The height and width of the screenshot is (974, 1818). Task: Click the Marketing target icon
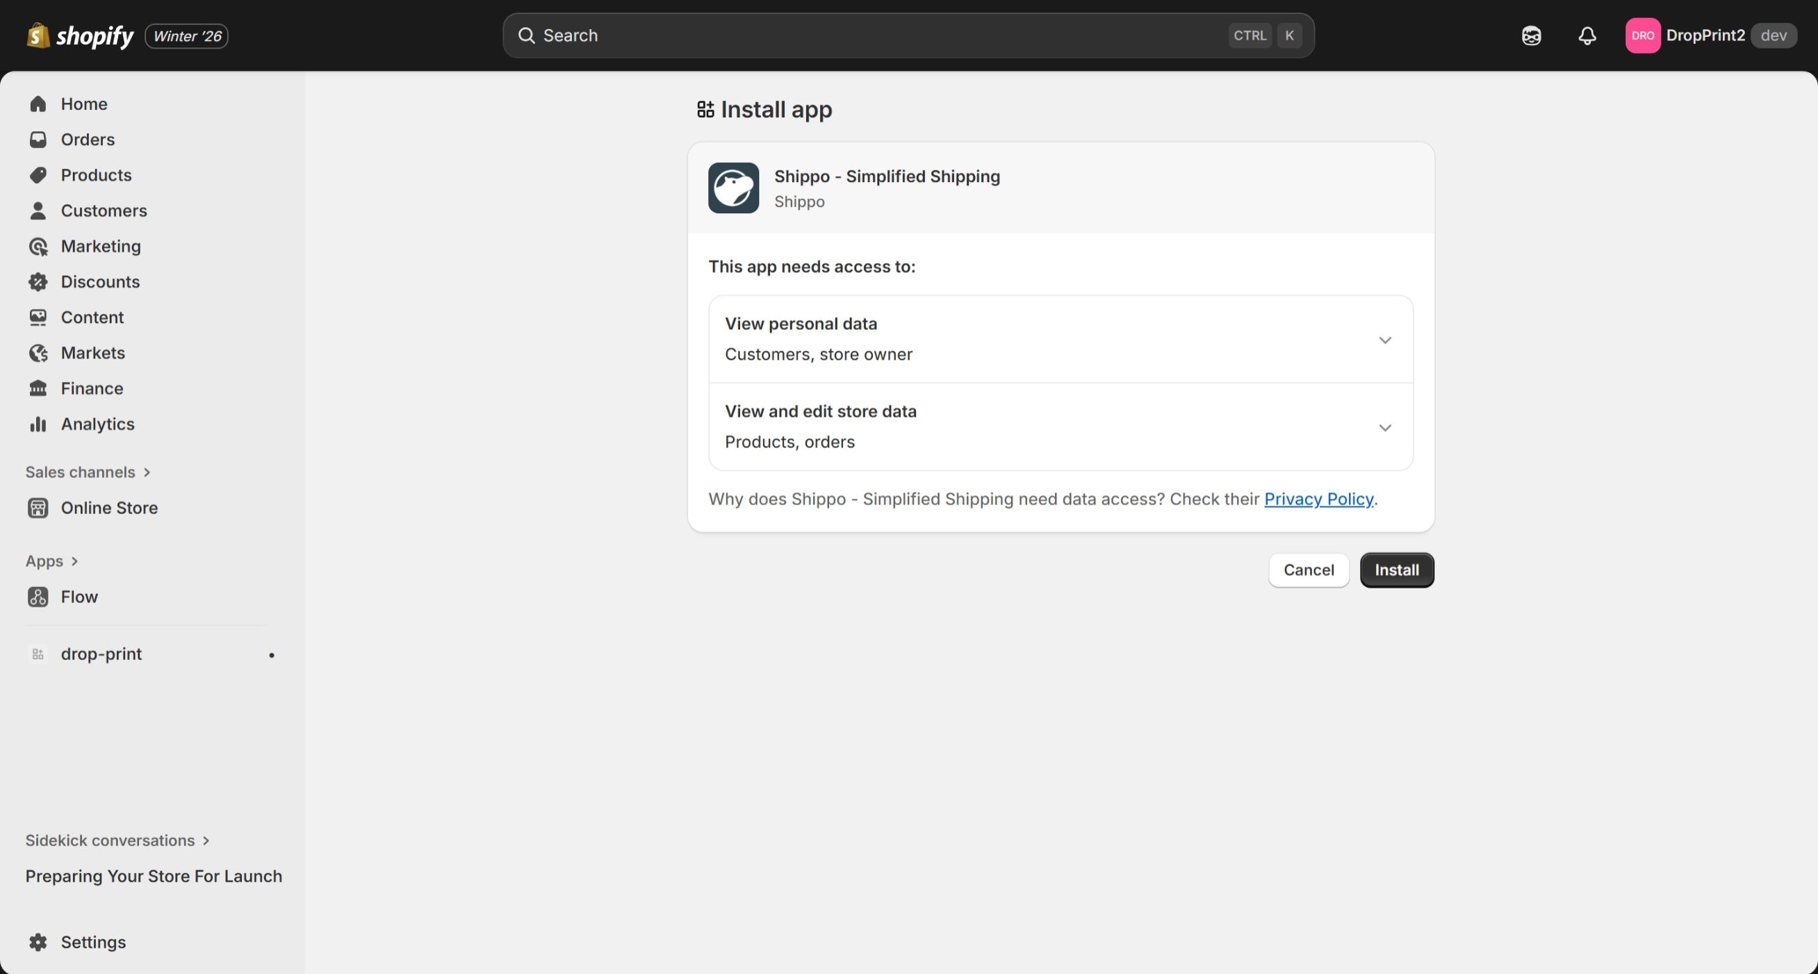[38, 246]
